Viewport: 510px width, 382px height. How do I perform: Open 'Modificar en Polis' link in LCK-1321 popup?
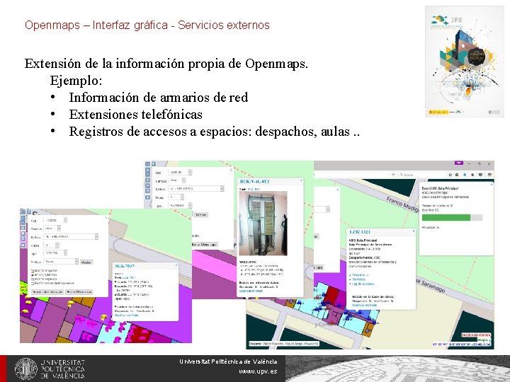(365, 306)
